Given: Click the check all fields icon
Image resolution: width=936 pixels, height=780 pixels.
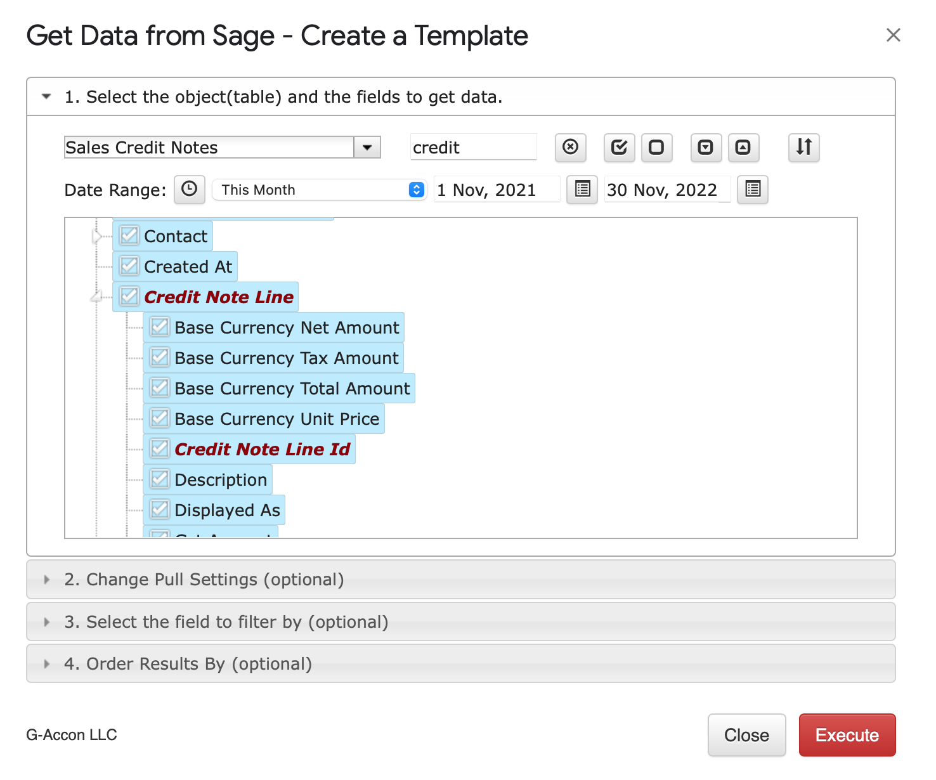Looking at the screenshot, I should pyautogui.click(x=619, y=147).
